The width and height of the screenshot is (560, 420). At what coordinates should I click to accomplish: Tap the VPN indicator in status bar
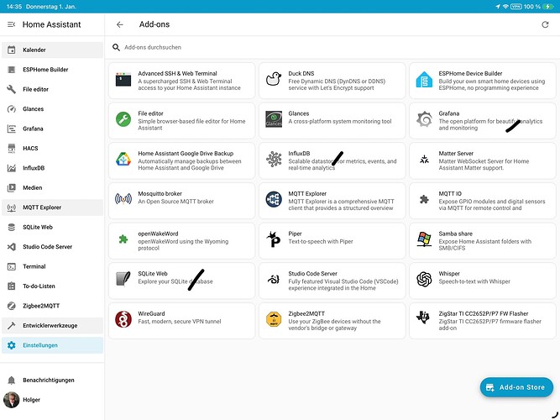pyautogui.click(x=516, y=7)
